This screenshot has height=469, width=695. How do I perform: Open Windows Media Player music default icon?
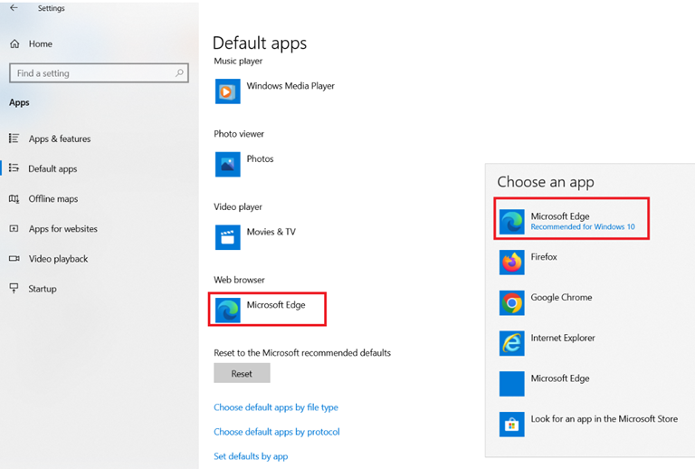pyautogui.click(x=228, y=91)
